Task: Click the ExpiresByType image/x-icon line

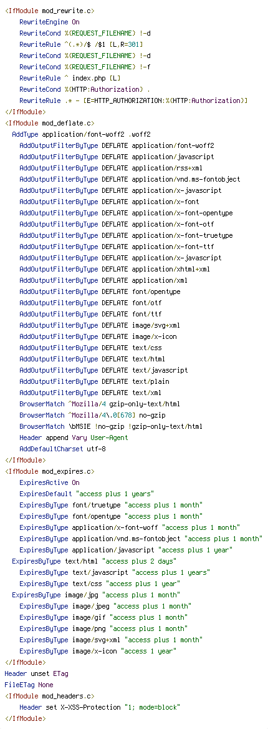Action: [98, 651]
